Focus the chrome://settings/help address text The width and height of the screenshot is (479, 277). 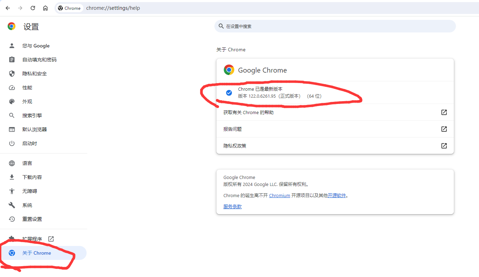[x=113, y=8]
